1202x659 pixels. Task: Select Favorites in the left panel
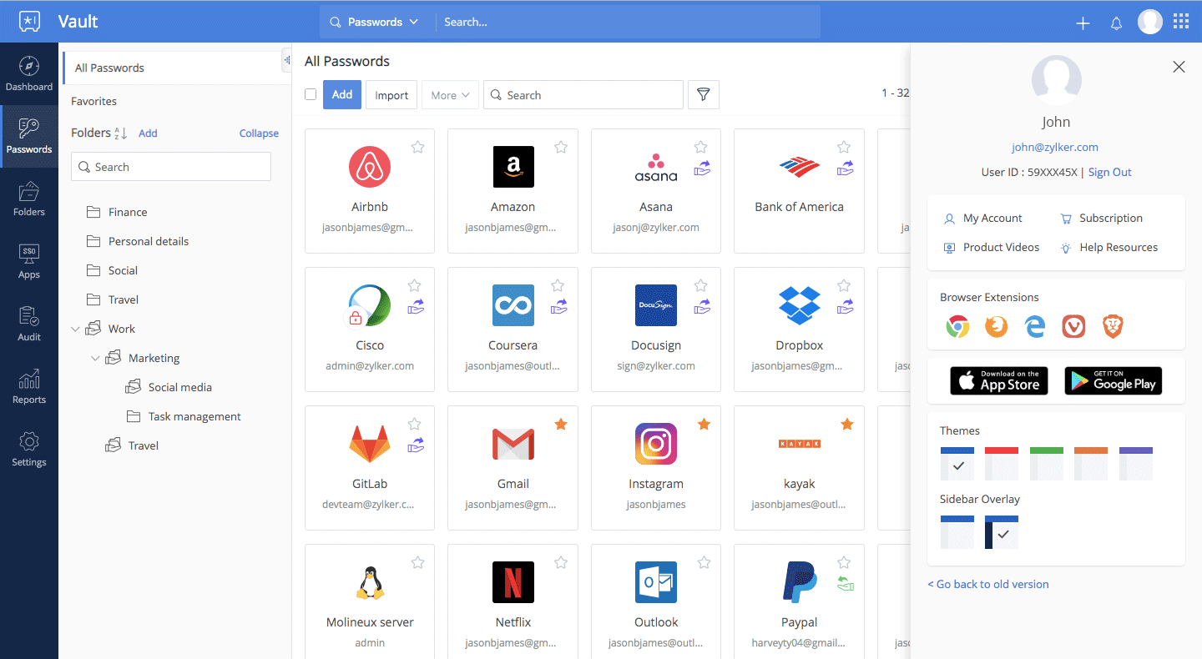click(x=94, y=101)
